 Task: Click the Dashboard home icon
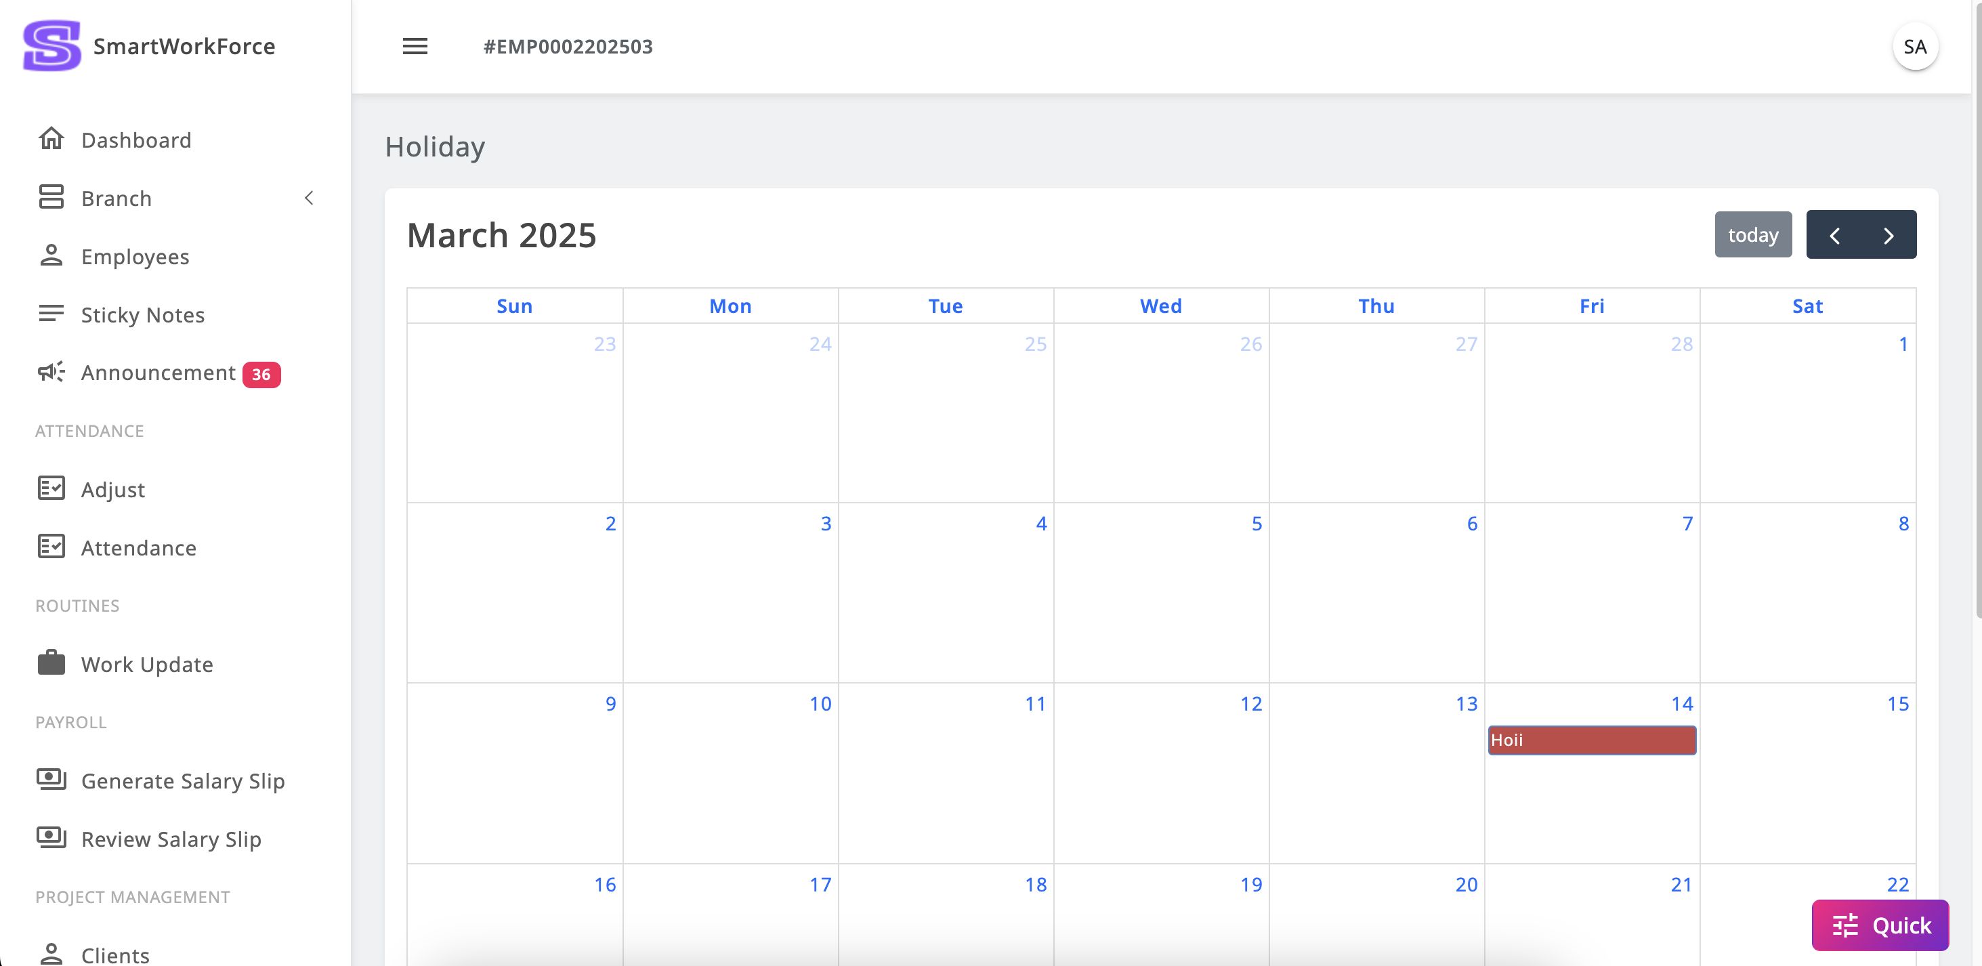(x=51, y=140)
